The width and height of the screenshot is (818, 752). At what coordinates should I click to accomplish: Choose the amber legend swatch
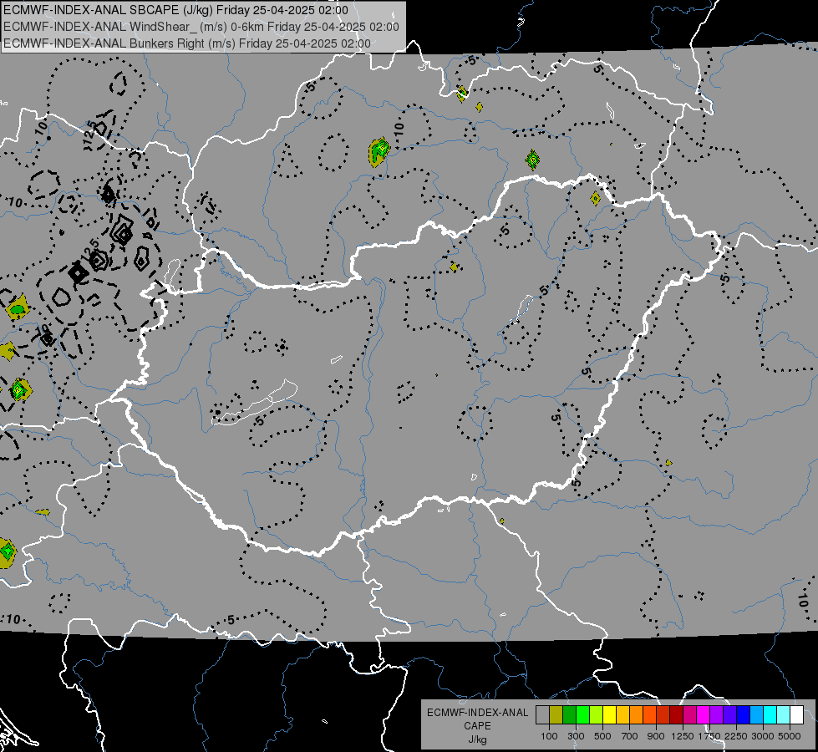pyautogui.click(x=622, y=715)
